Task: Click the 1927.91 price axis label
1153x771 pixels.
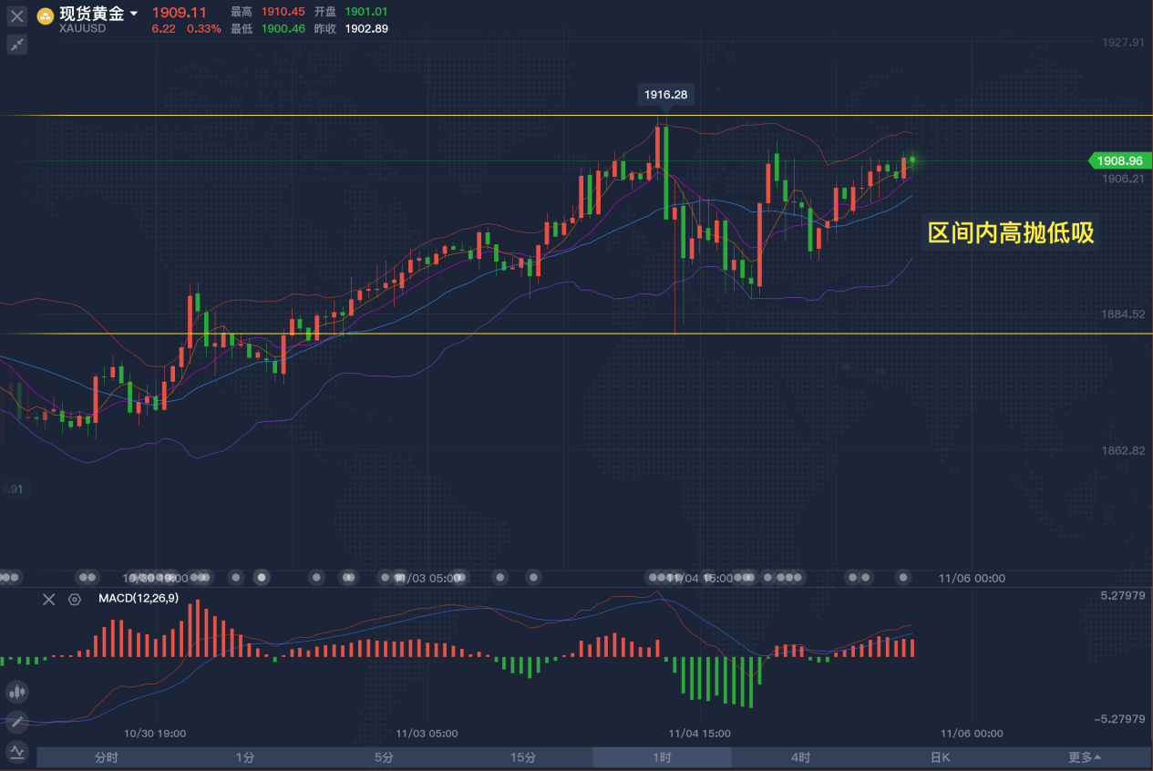Action: click(1122, 43)
